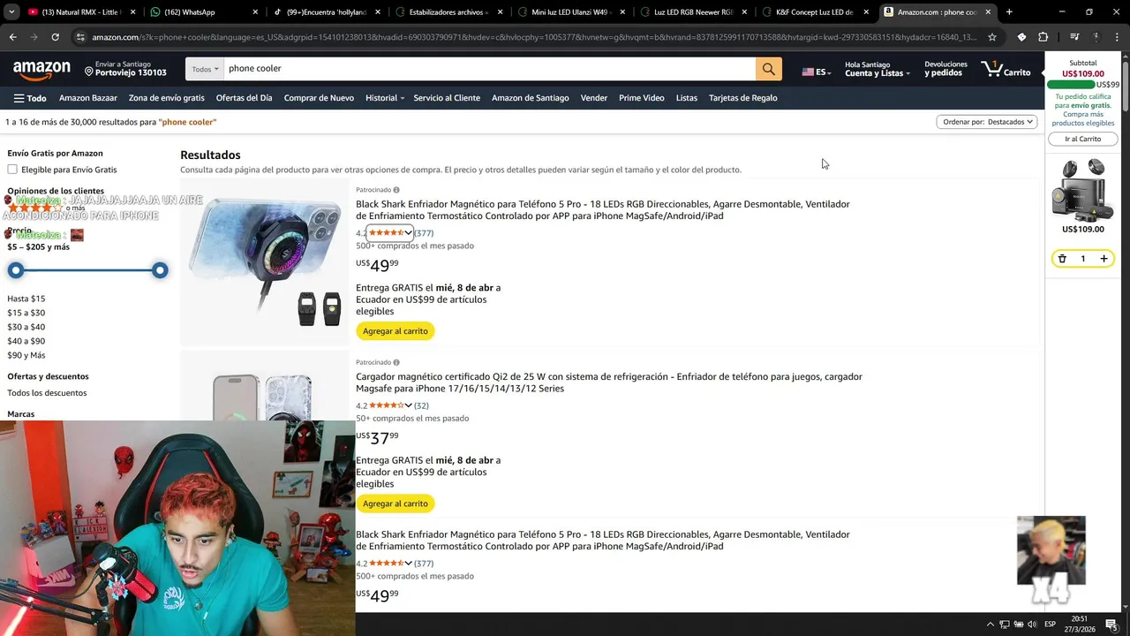The height and width of the screenshot is (636, 1130).
Task: Open Ordenar por Destacados dropdown
Action: click(x=987, y=122)
